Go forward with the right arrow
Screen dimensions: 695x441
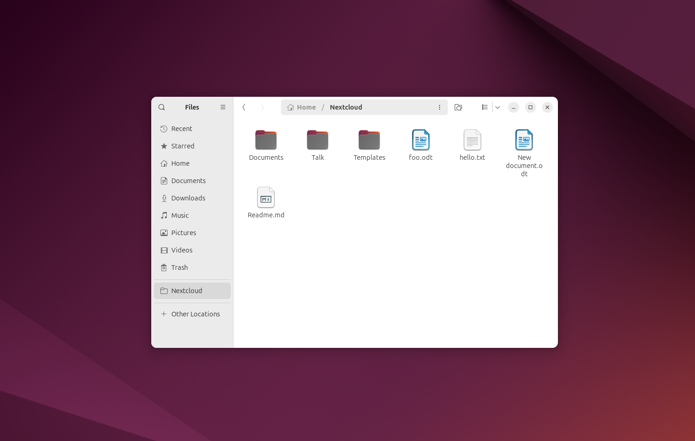(x=262, y=107)
